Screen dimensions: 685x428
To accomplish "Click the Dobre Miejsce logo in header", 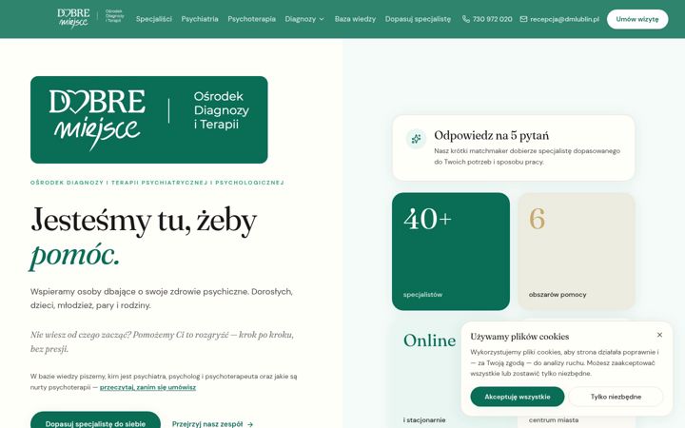I will point(91,18).
